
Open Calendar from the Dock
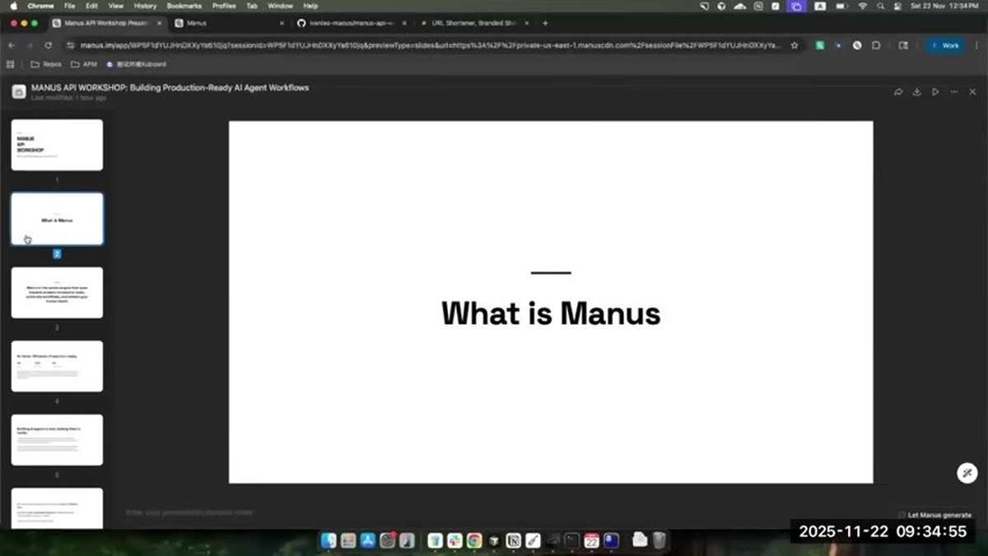coord(591,540)
